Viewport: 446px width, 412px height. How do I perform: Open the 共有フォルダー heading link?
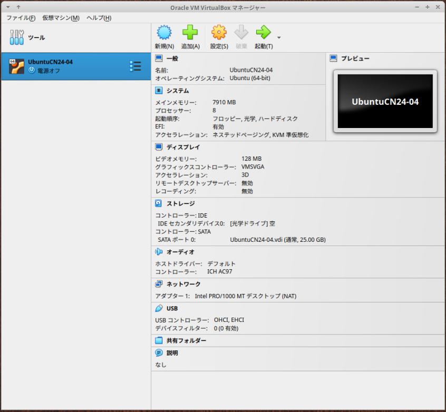(x=186, y=340)
